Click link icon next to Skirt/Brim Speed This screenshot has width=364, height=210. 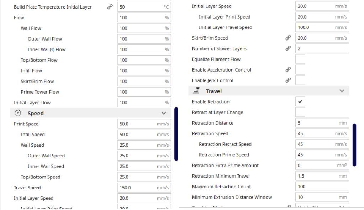pyautogui.click(x=288, y=38)
